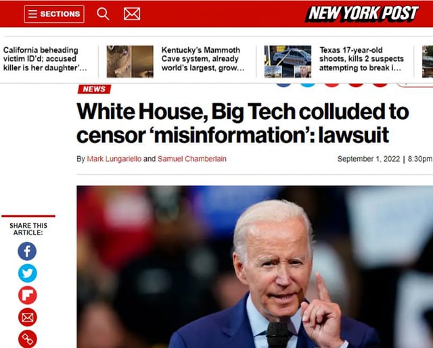Open the Sections menu
This screenshot has width=433, height=348.
[x=54, y=14]
